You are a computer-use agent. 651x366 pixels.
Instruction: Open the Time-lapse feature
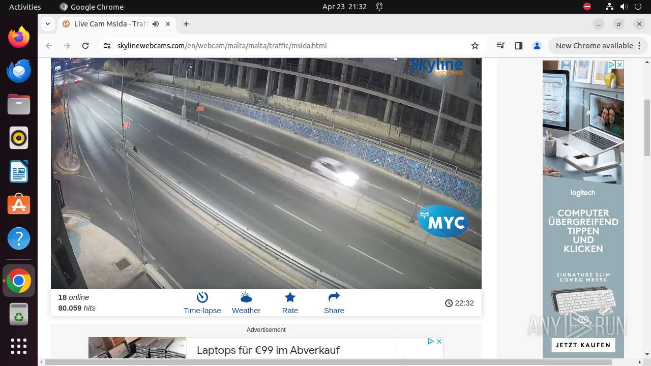(x=202, y=303)
